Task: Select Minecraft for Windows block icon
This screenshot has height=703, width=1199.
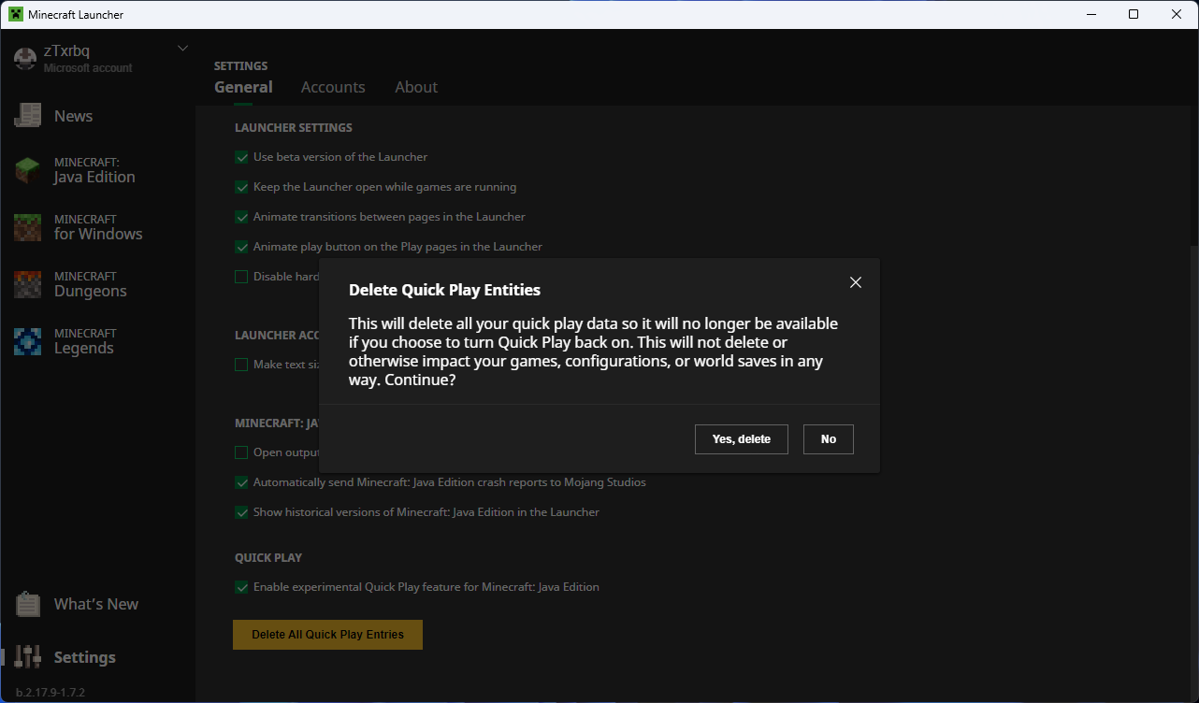Action: click(27, 227)
